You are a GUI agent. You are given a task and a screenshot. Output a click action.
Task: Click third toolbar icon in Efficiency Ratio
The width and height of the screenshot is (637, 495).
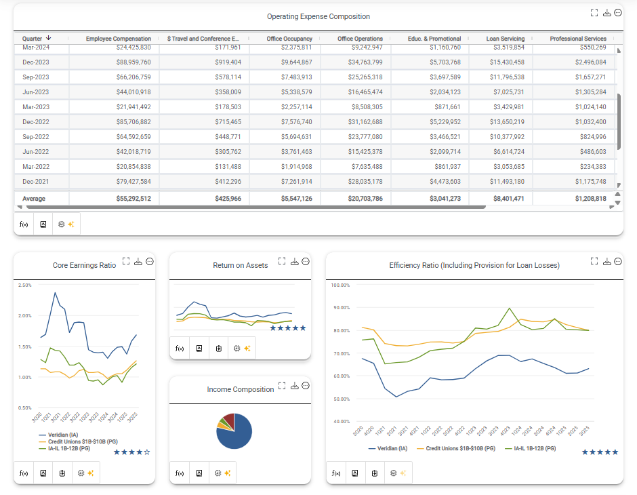click(375, 473)
